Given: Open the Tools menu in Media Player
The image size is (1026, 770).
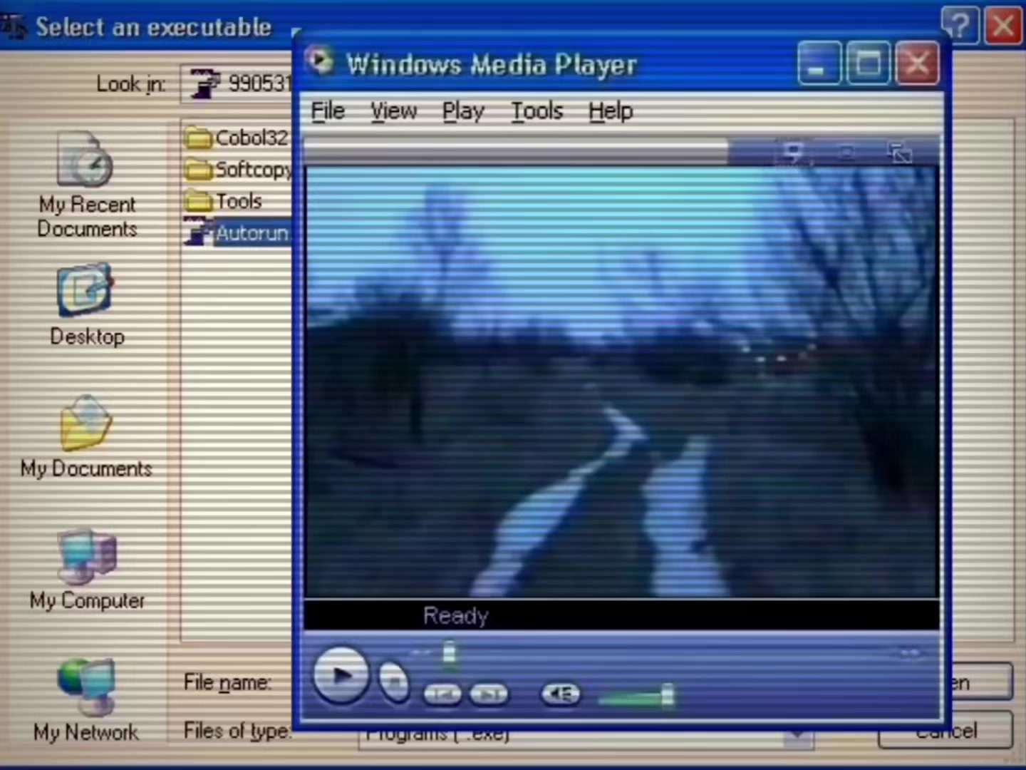Looking at the screenshot, I should (537, 111).
